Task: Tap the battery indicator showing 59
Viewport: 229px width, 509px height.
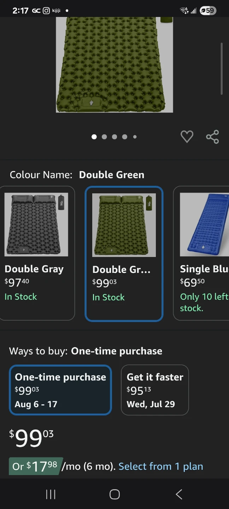Action: 207,11
